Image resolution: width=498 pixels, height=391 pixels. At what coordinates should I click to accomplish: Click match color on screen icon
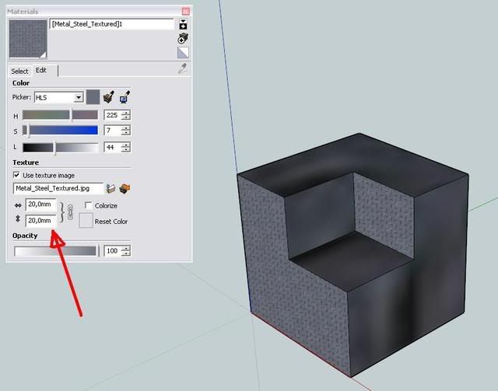click(x=124, y=97)
